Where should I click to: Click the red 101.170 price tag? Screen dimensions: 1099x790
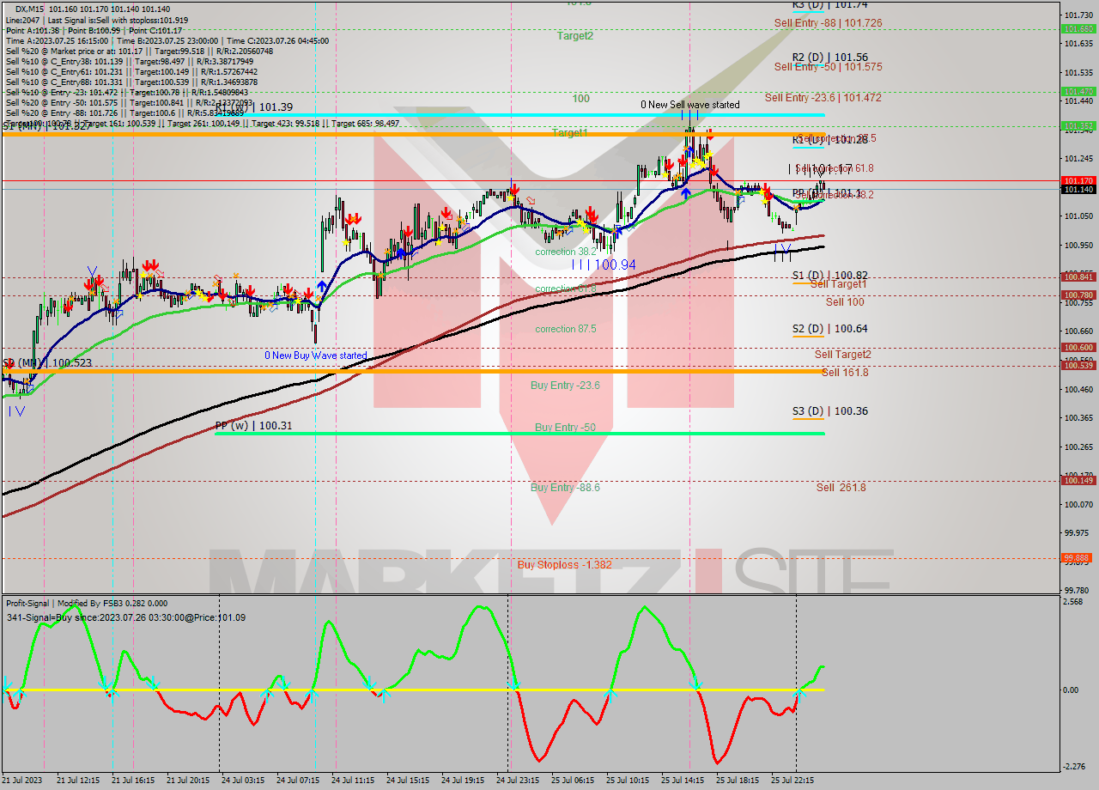click(1078, 180)
